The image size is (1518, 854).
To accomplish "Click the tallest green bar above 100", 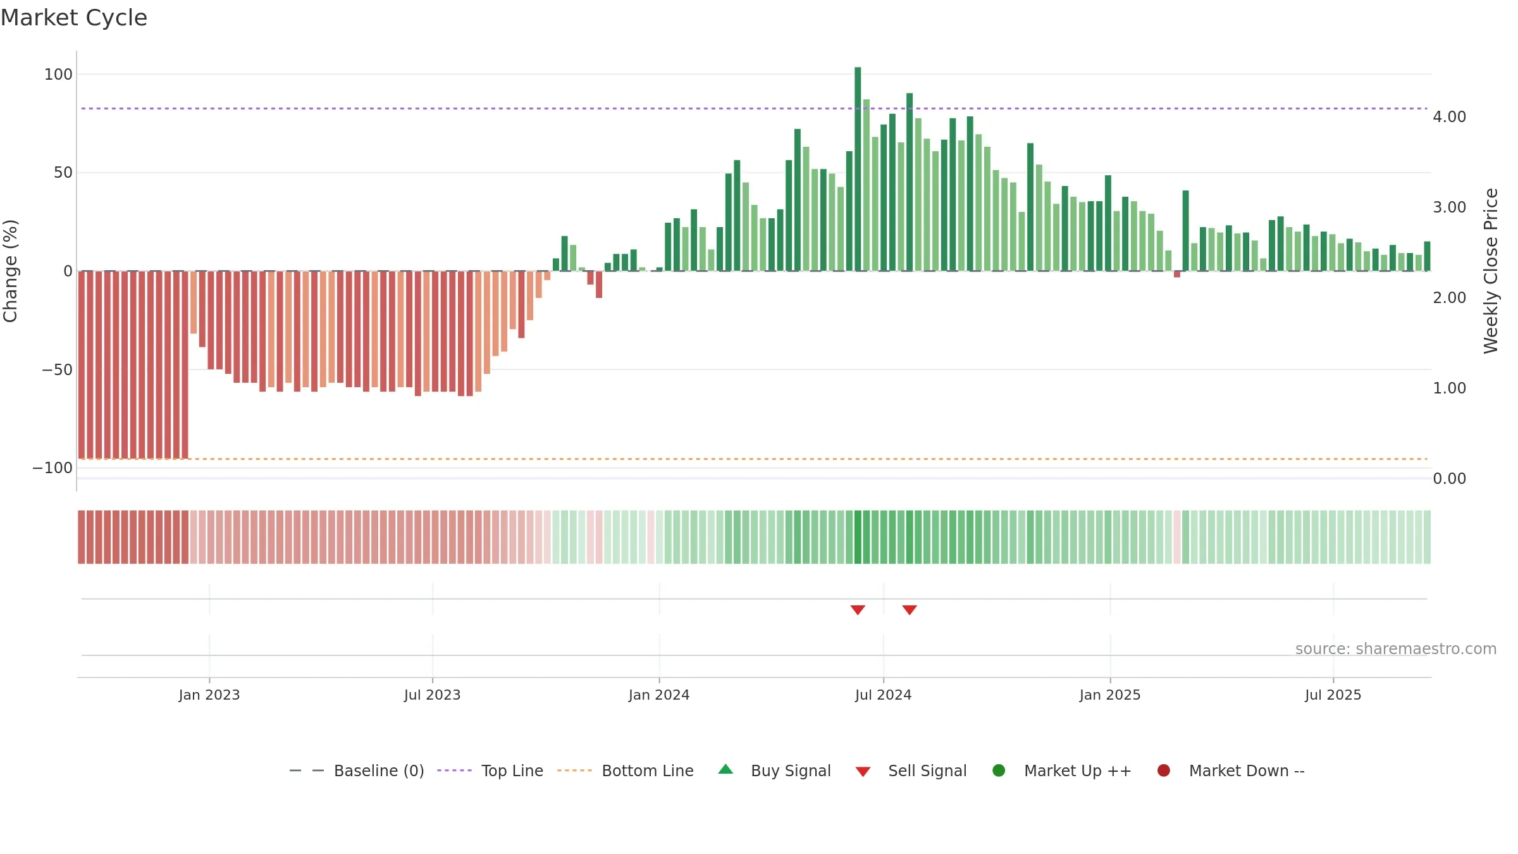I will click(x=858, y=169).
